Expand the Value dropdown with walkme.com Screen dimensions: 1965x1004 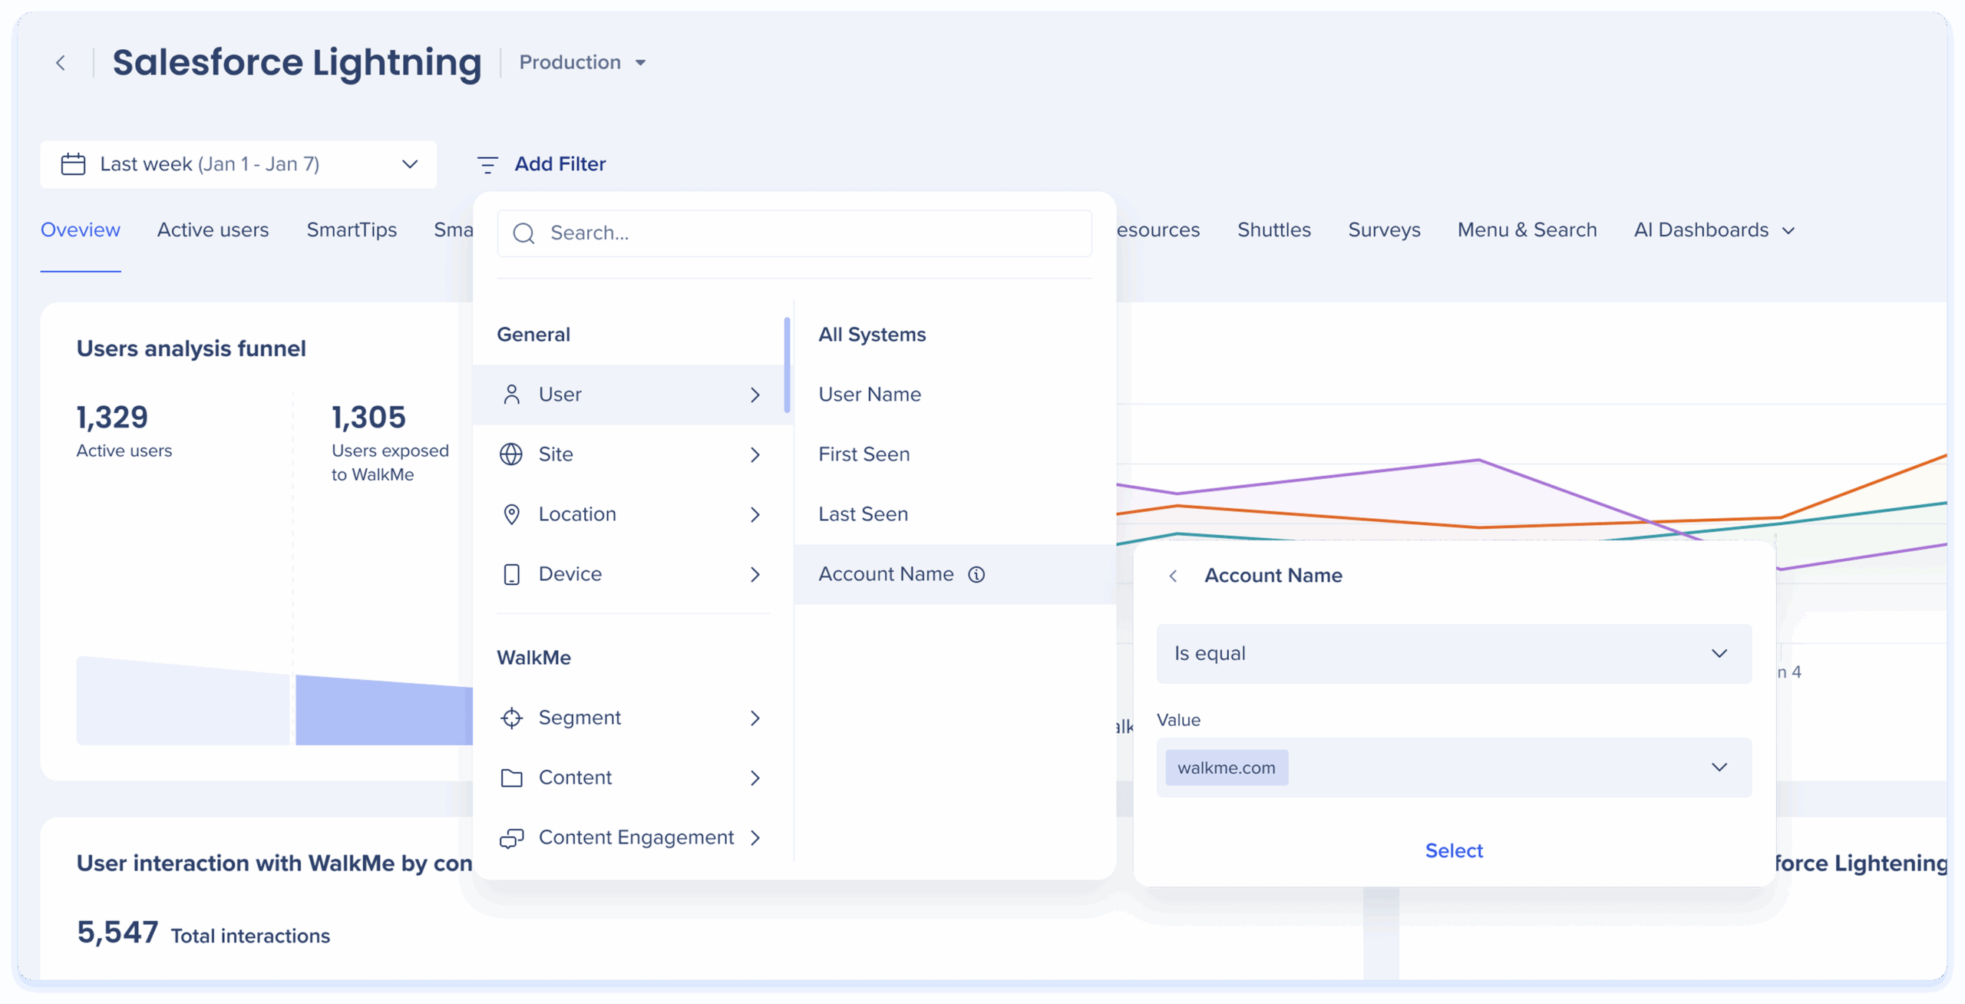(x=1719, y=768)
